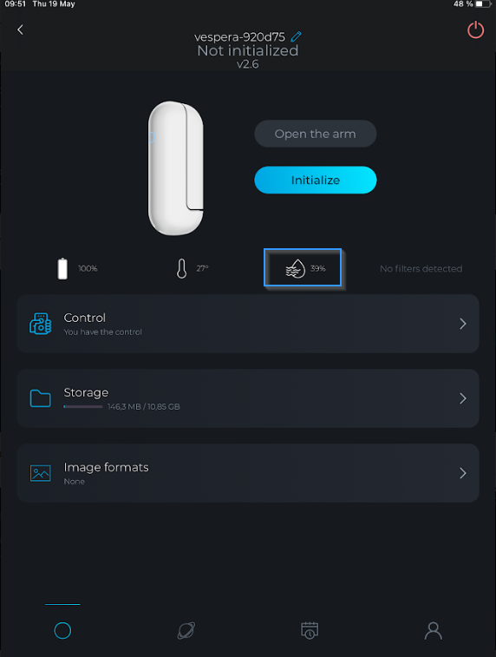The height and width of the screenshot is (657, 496).
Task: Click the Open the arm button
Action: [315, 134]
